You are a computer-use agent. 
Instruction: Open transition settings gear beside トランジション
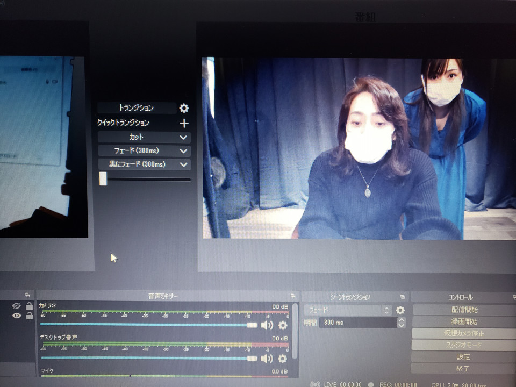184,108
